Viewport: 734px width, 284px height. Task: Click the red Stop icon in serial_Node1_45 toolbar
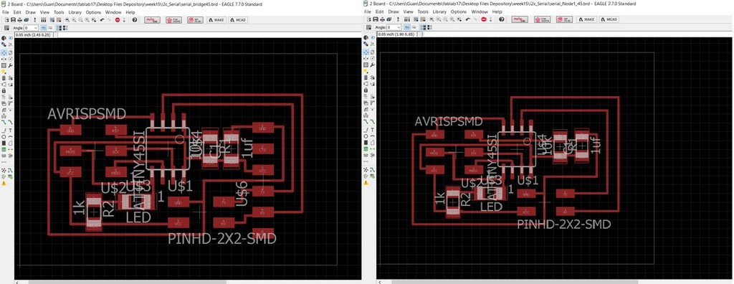tap(484, 19)
